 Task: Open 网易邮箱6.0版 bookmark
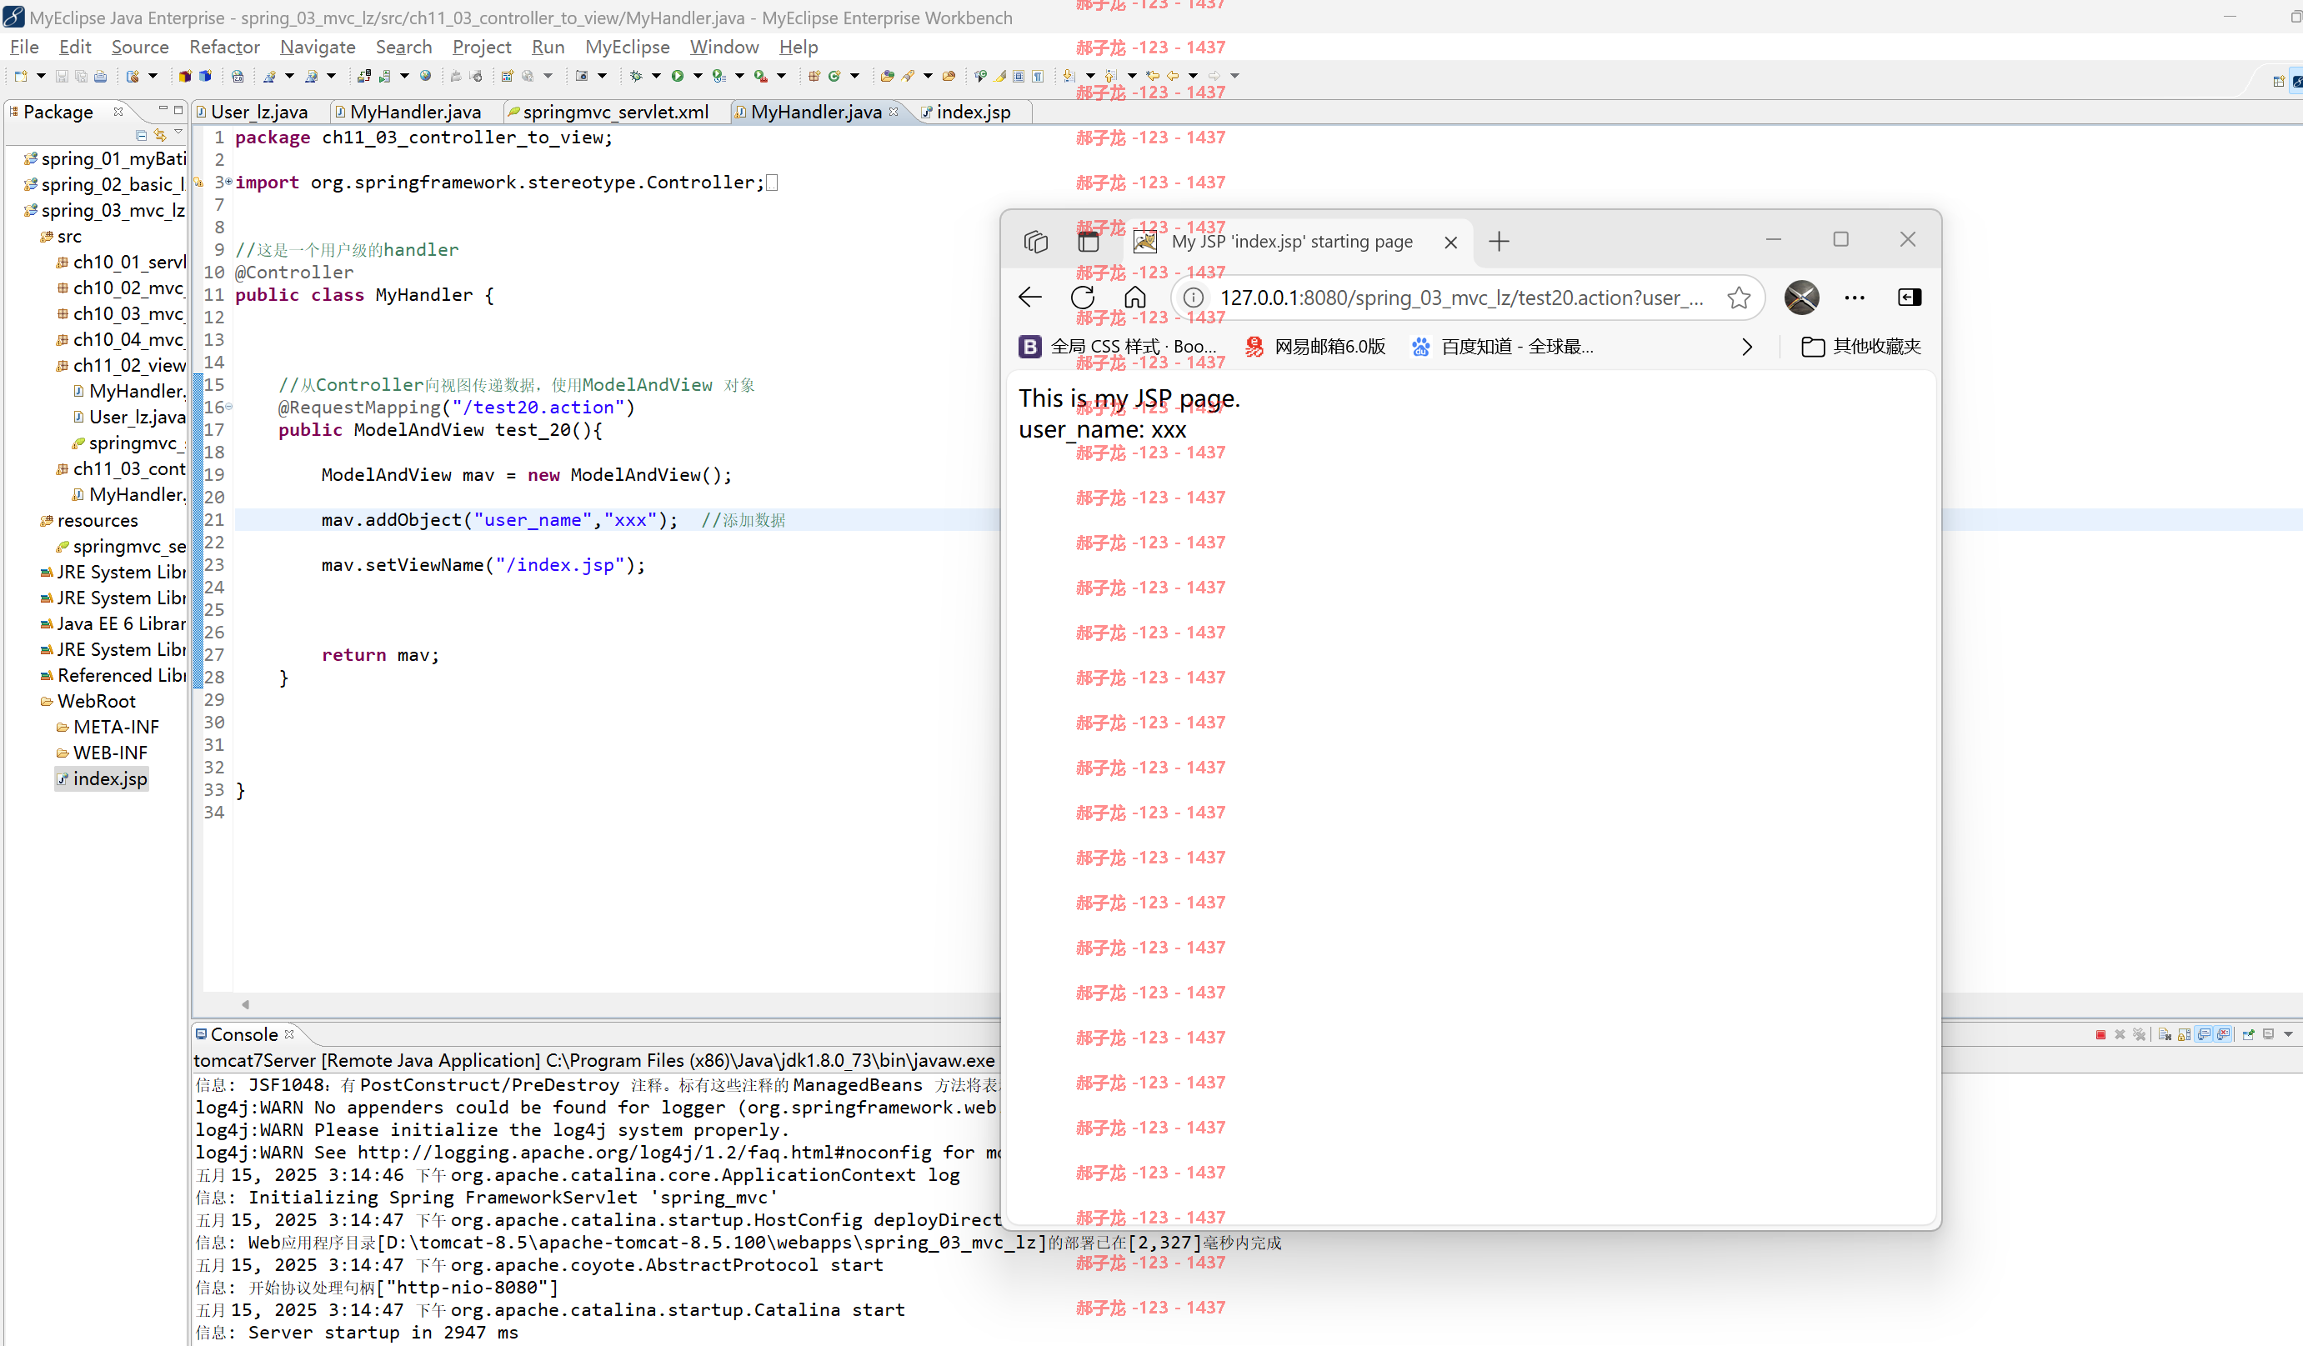tap(1315, 347)
